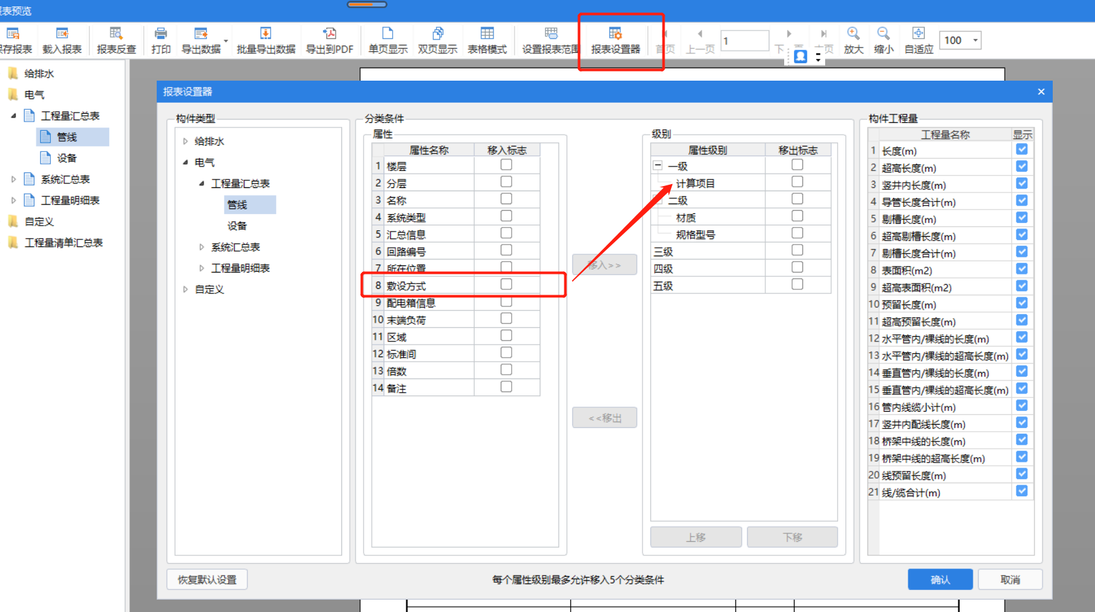
Task: Select 自定义 folder in left sidebar
Action: [x=39, y=222]
